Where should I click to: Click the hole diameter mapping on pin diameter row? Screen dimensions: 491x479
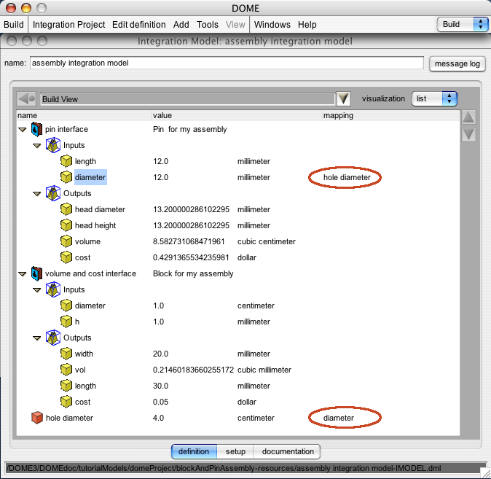point(347,177)
